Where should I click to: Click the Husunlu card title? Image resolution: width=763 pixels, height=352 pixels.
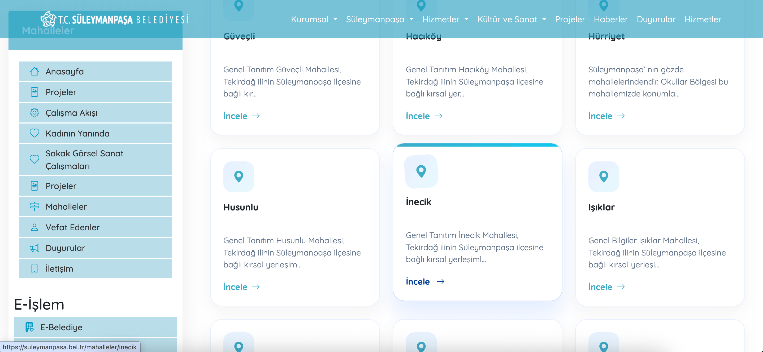241,207
